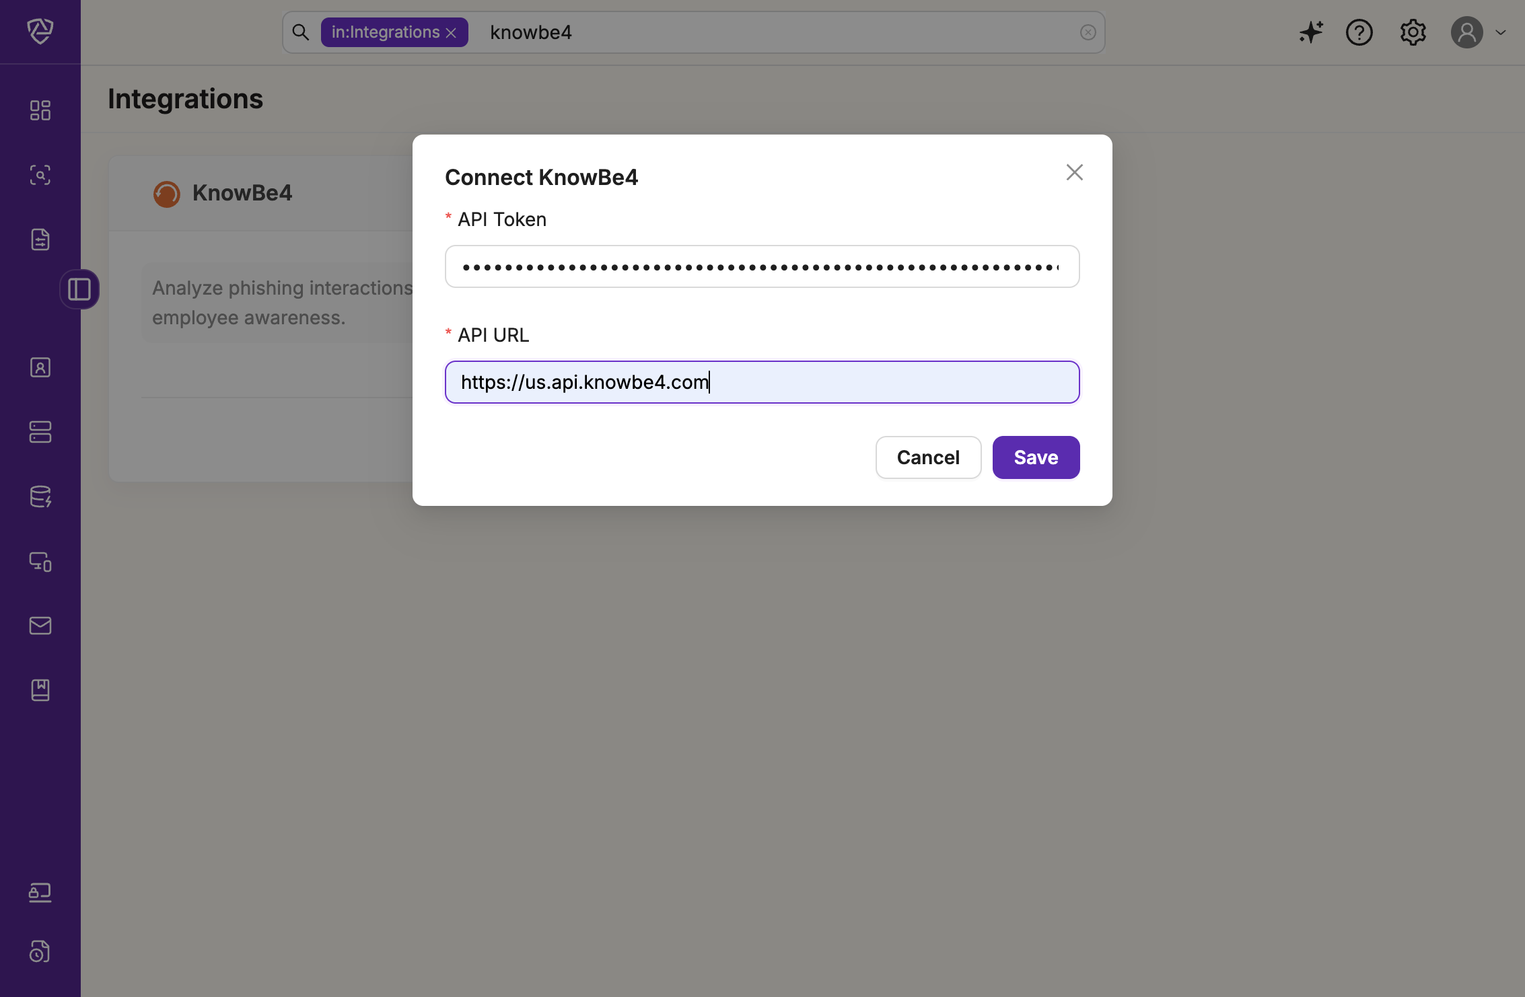Open the settings gear icon
This screenshot has width=1525, height=997.
pos(1413,32)
